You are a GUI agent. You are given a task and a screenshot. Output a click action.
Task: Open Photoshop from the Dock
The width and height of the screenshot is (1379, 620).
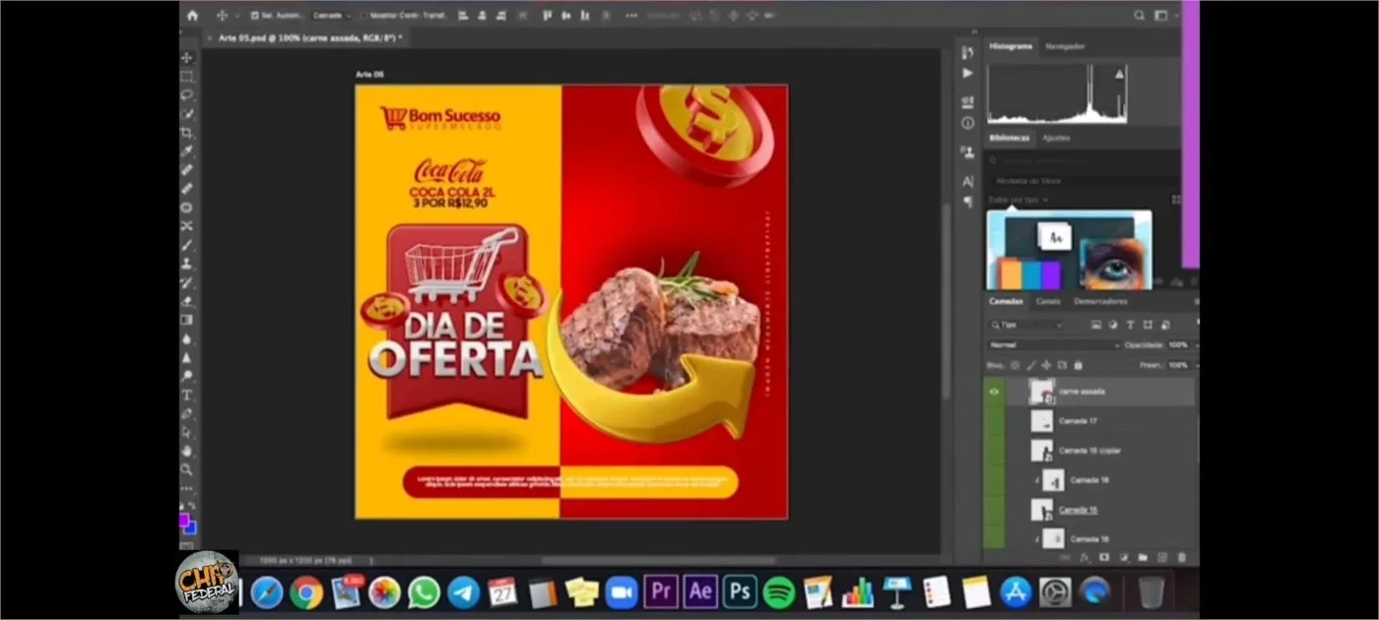[x=740, y=591]
